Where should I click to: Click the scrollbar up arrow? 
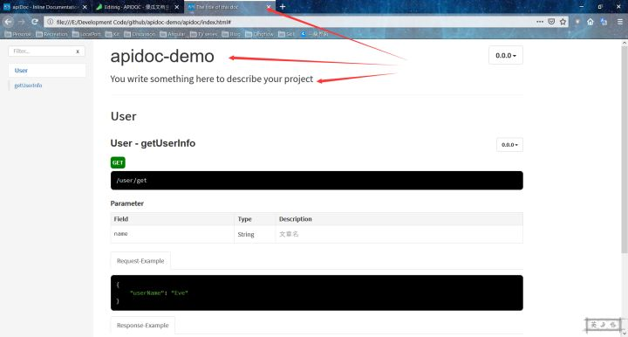pos(625,43)
